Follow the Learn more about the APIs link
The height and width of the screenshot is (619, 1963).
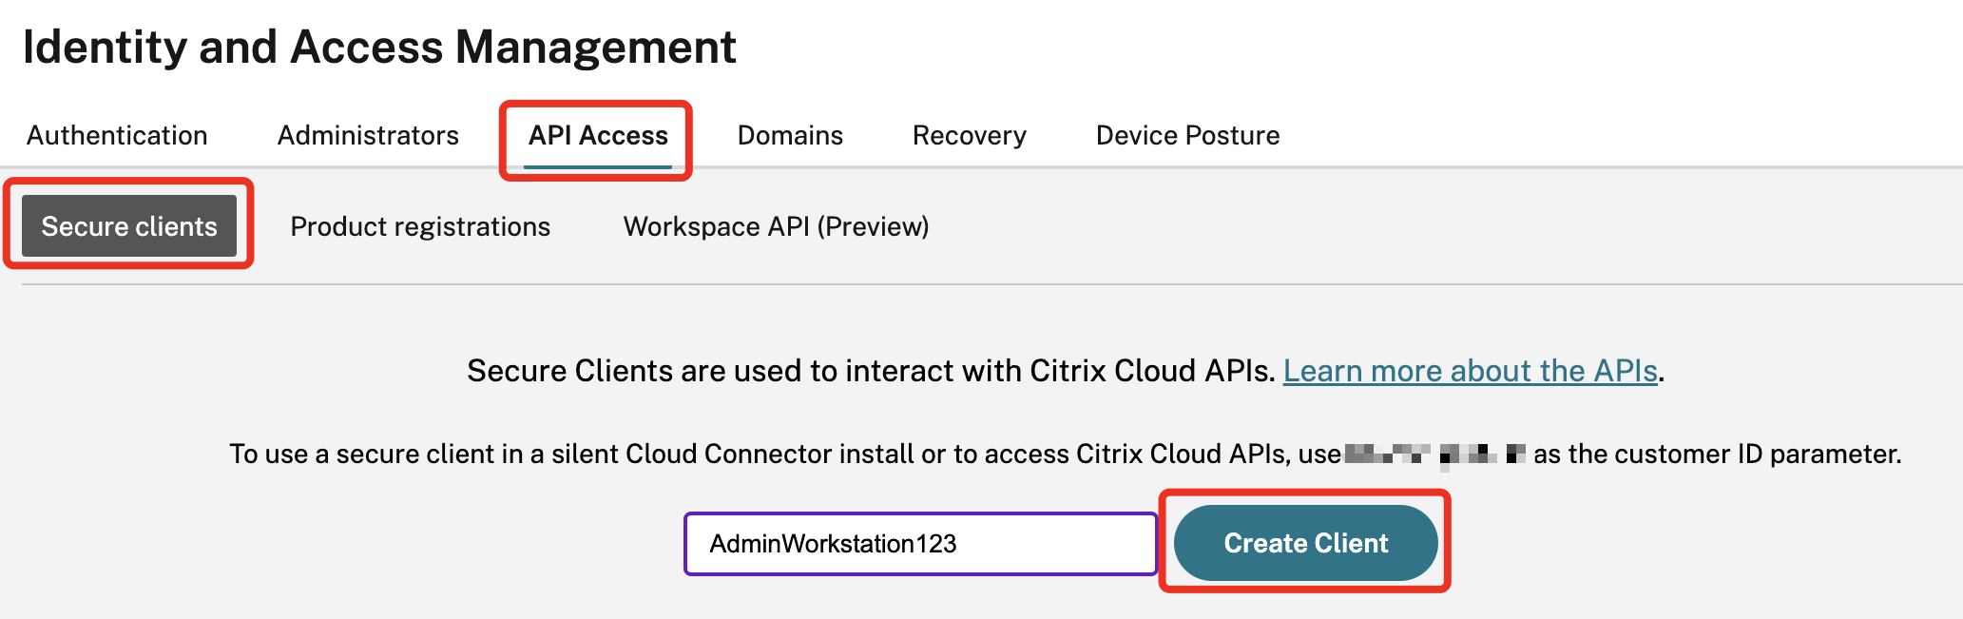pyautogui.click(x=1470, y=370)
